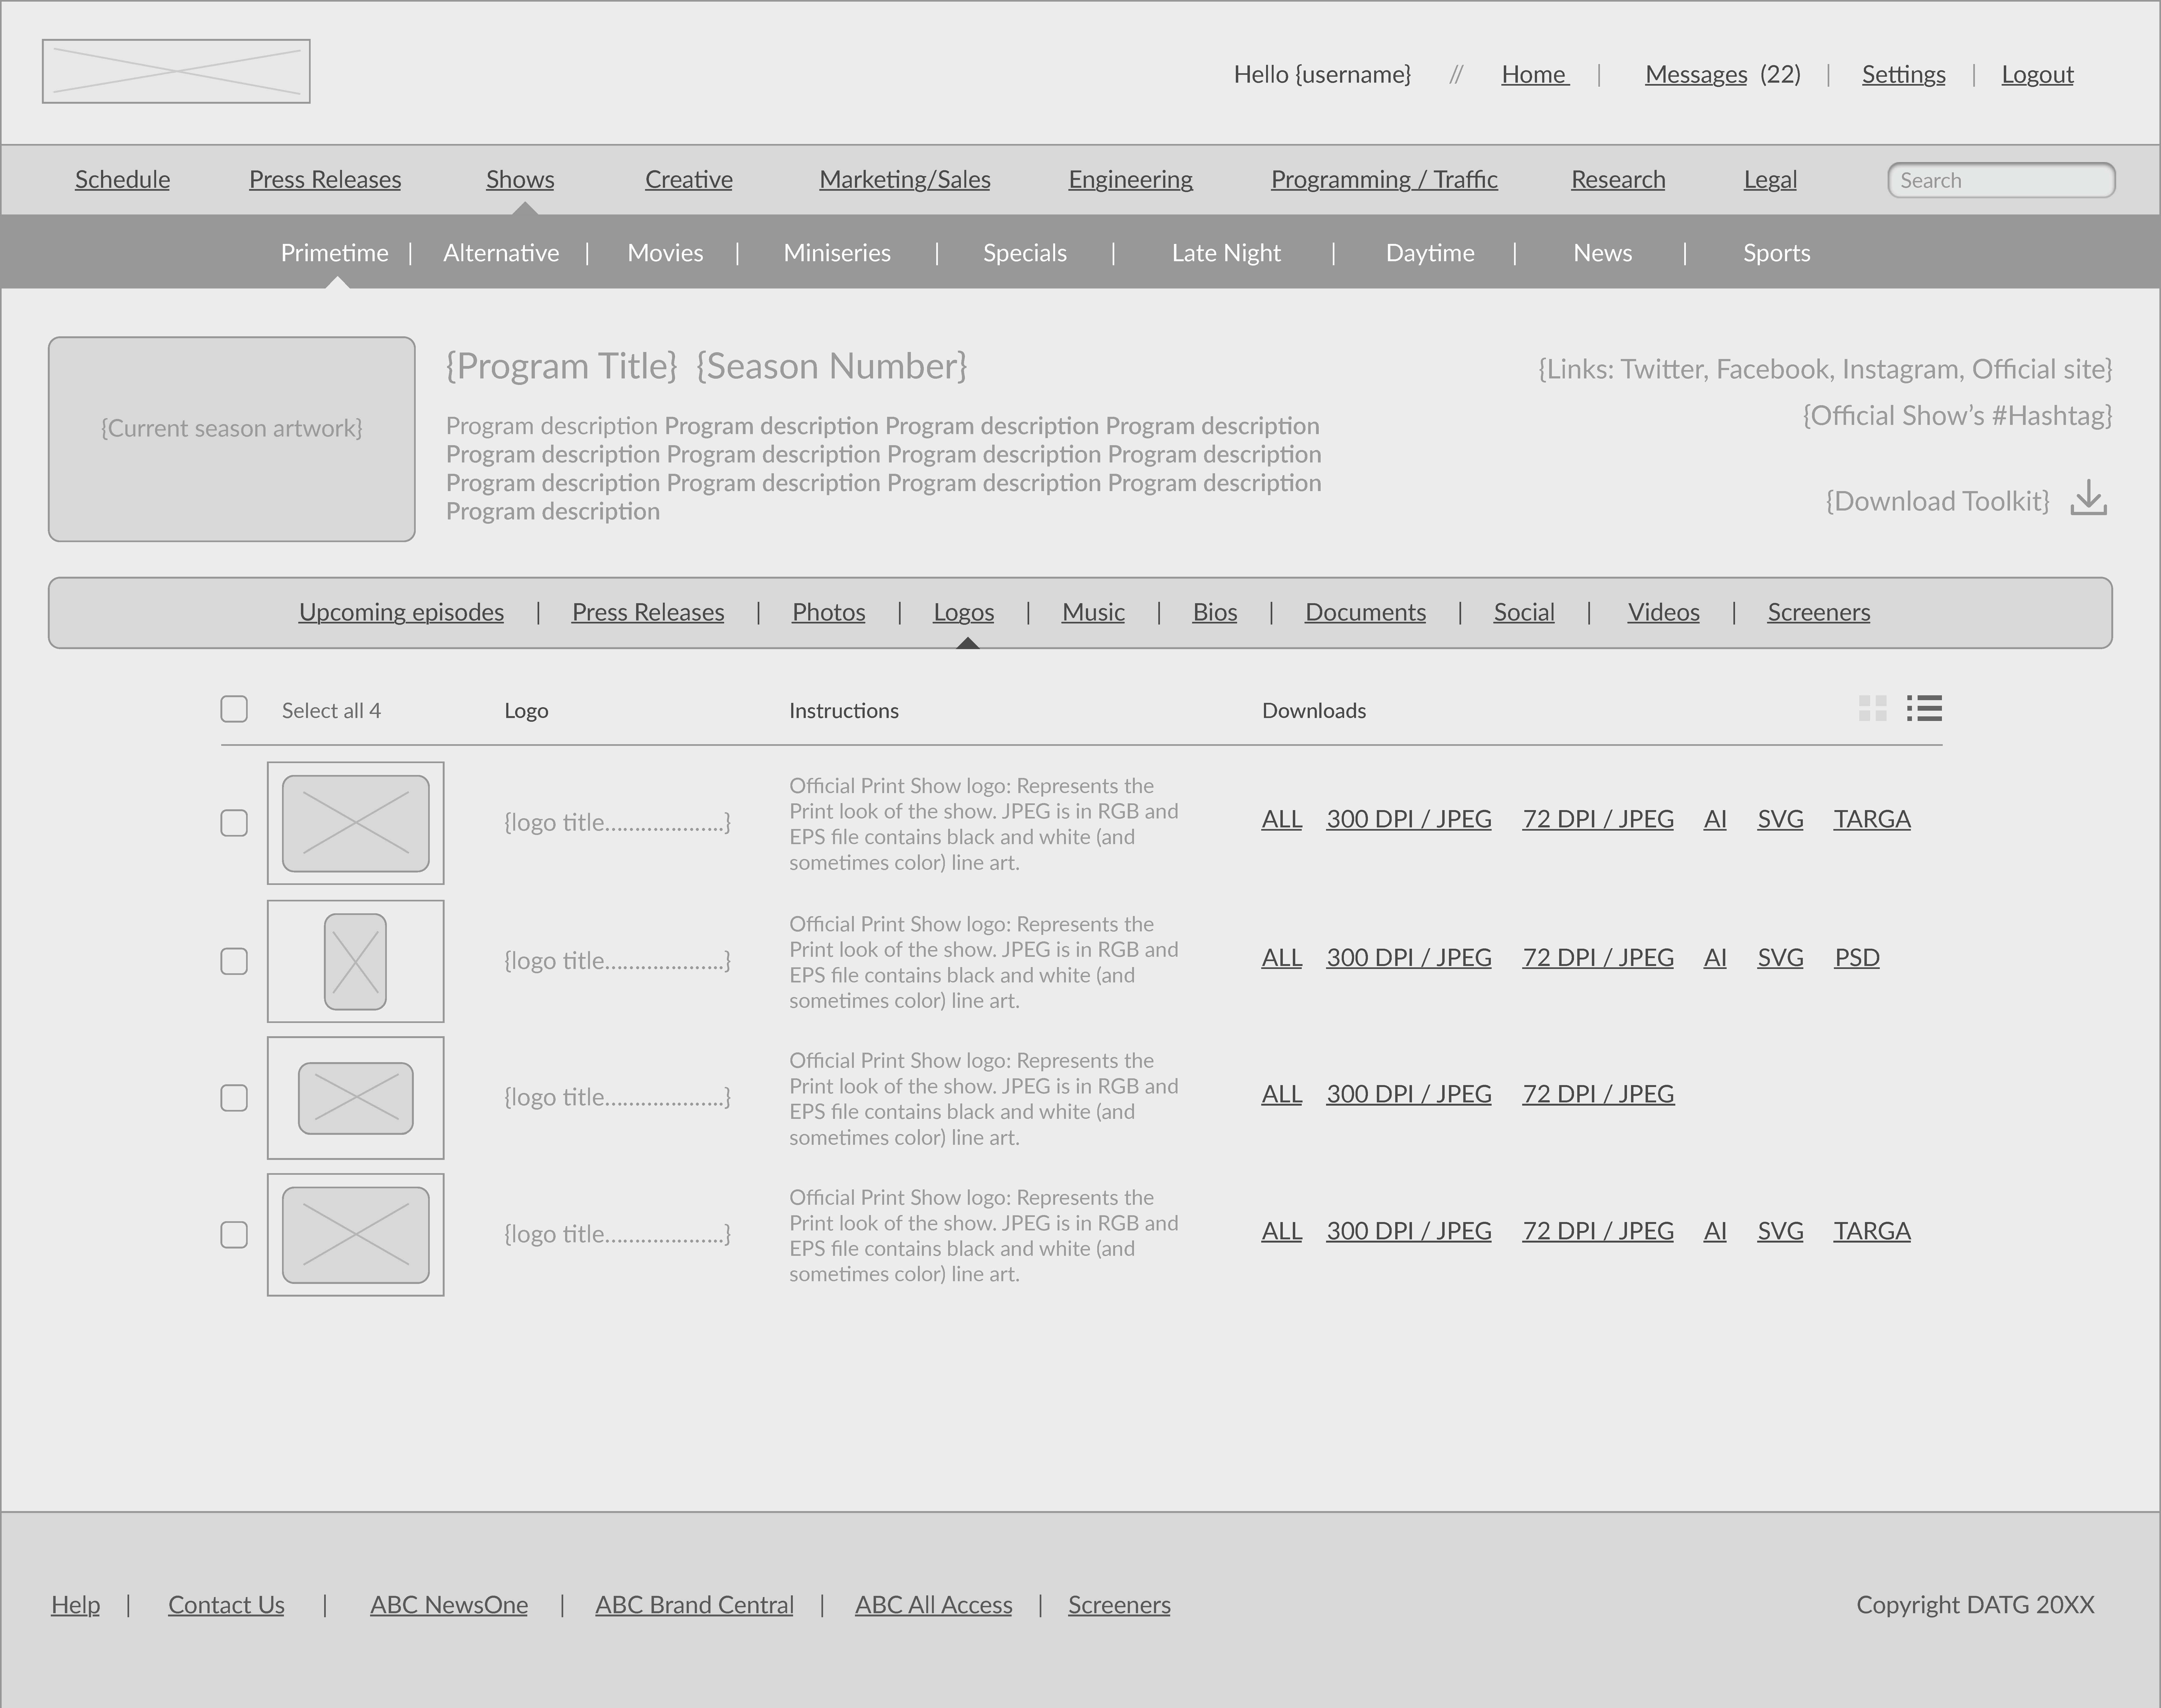Download AI file in last logo row
Image resolution: width=2161 pixels, height=1708 pixels.
[1715, 1231]
